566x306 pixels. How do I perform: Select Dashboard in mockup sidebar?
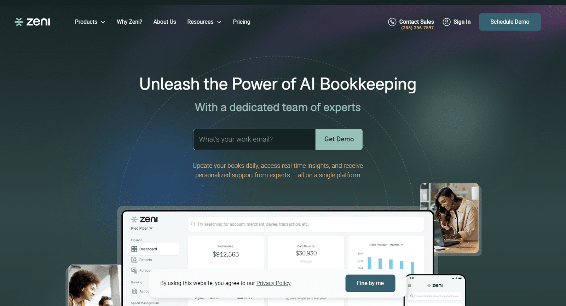pyautogui.click(x=153, y=249)
